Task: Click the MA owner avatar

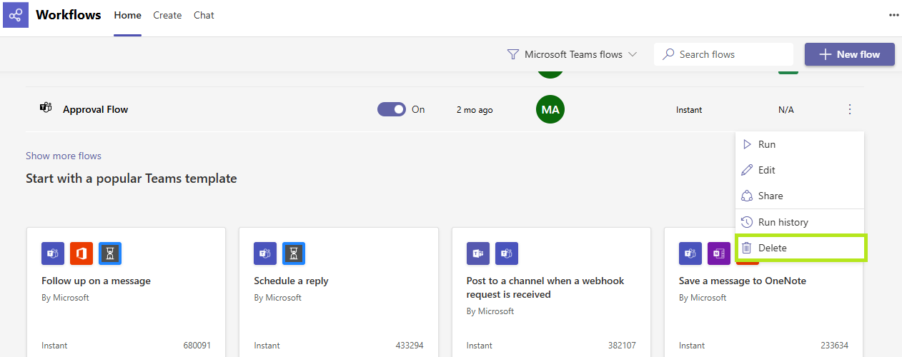Action: [550, 109]
